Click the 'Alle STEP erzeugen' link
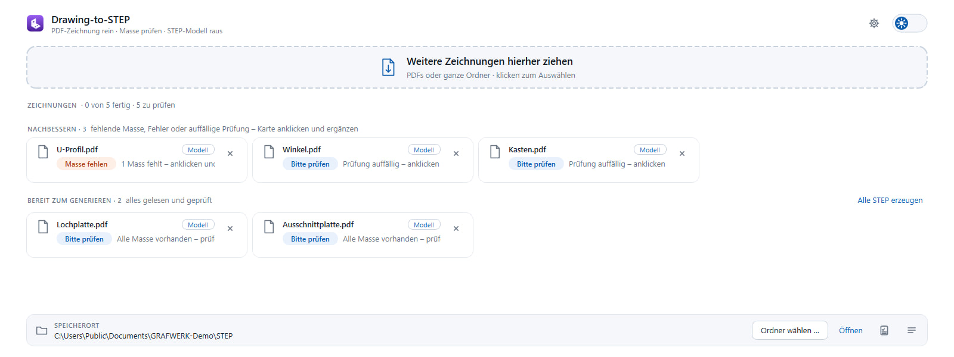This screenshot has width=954, height=357. pyautogui.click(x=890, y=201)
